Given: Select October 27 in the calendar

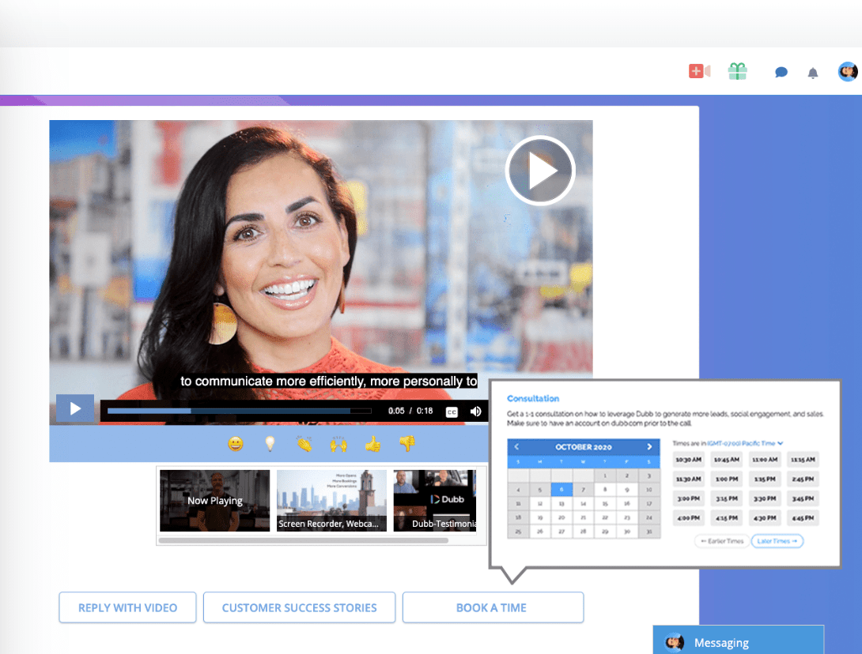Looking at the screenshot, I should pos(561,532).
